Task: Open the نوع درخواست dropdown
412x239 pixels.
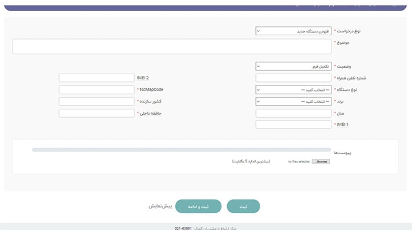Action: coord(294,31)
